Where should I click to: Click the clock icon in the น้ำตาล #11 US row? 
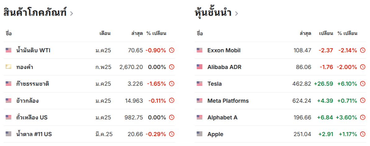coord(172,134)
